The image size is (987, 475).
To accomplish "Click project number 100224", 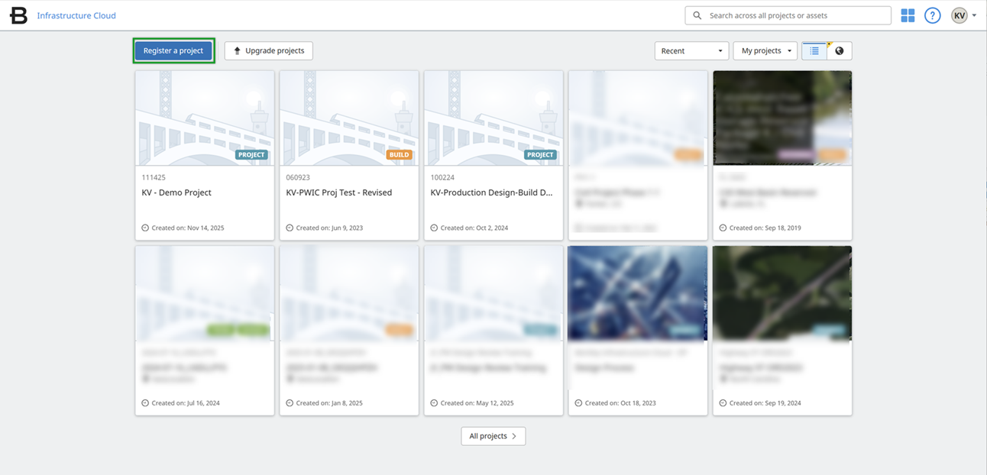I will point(442,177).
